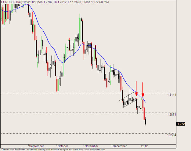Image resolution: width=191 pixels, height=151 pixels.
Task: Click the EURUSD Daily chart title text
Action: 55,2
